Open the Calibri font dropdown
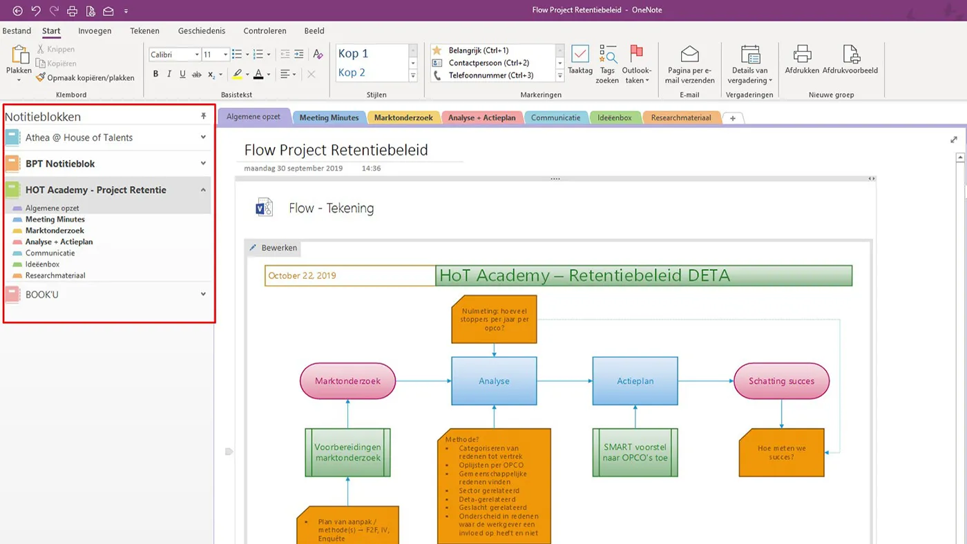Viewport: 967px width, 544px height. point(197,54)
